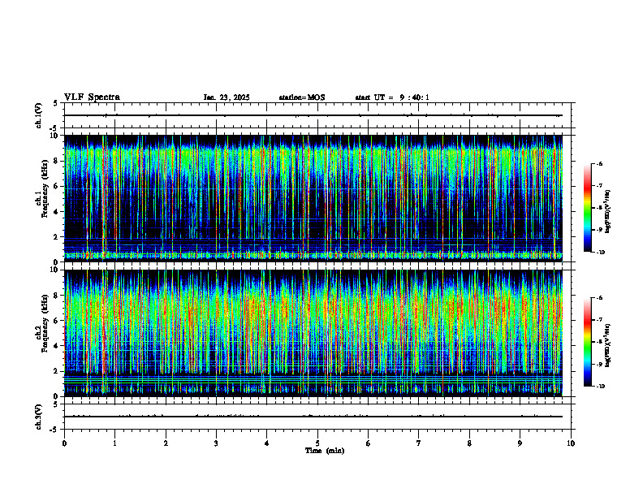Screen dimensions: 643x497
Task: Select the date text "Jan. 23, 2025"
Action: pos(227,97)
